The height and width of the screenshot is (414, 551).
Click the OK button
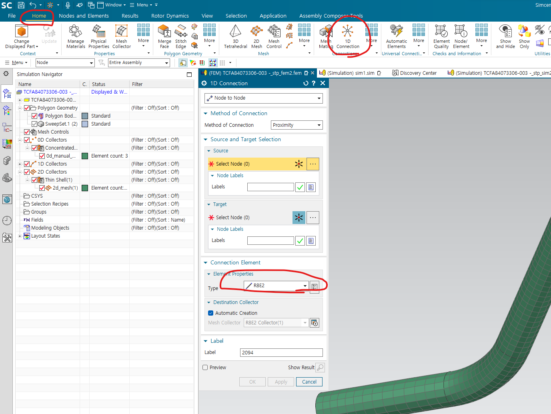(x=252, y=382)
